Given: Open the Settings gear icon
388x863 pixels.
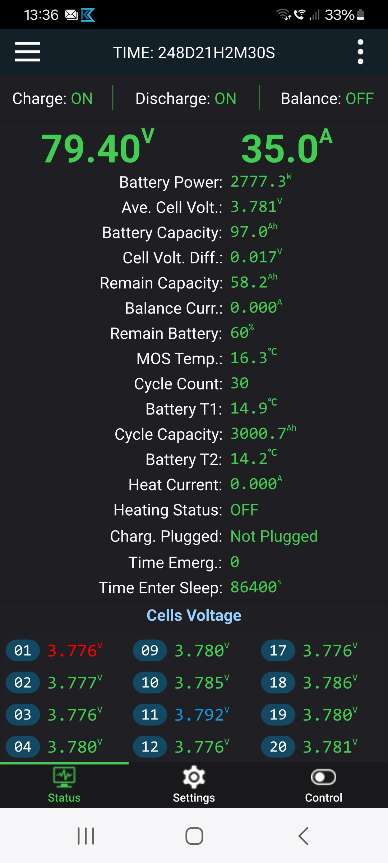Looking at the screenshot, I should point(194,777).
